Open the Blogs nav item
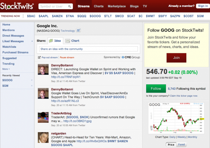The height and width of the screenshot is (148, 210). click(134, 6)
